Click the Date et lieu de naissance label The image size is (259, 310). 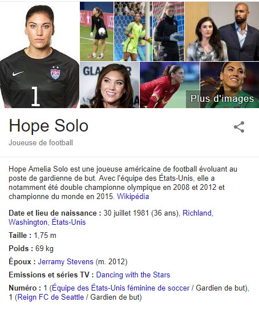click(x=55, y=213)
